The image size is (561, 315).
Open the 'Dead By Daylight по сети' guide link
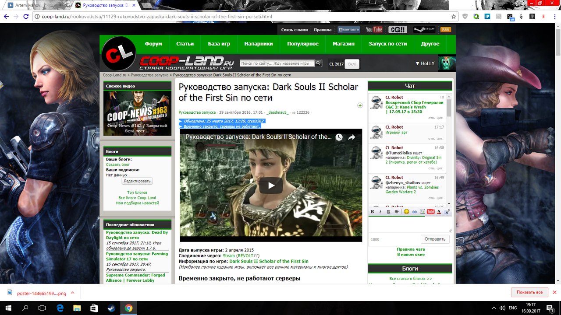137,235
